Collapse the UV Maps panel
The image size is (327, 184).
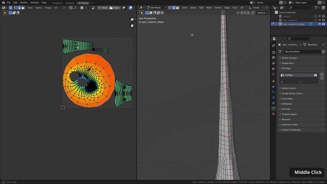click(x=301, y=68)
